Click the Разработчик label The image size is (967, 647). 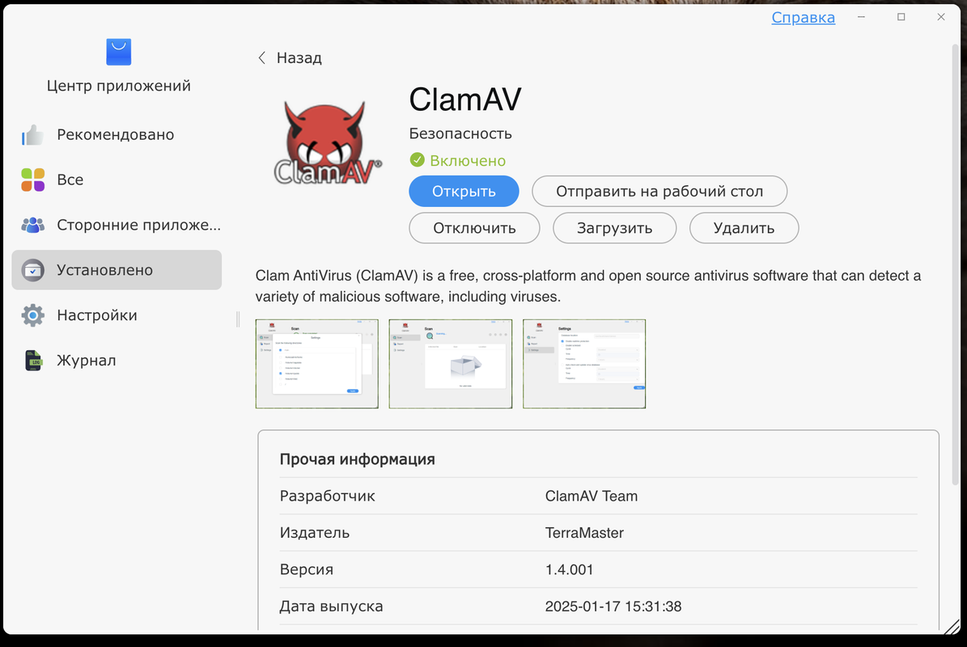pos(327,496)
